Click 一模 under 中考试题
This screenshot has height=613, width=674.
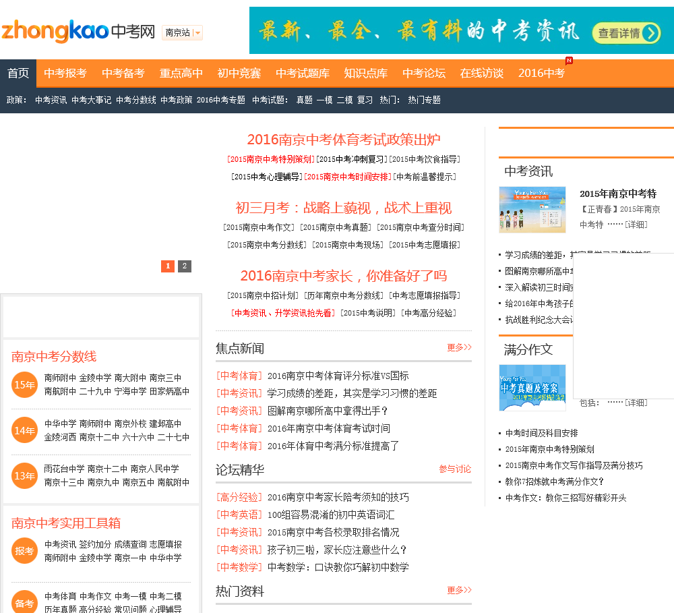(x=325, y=100)
